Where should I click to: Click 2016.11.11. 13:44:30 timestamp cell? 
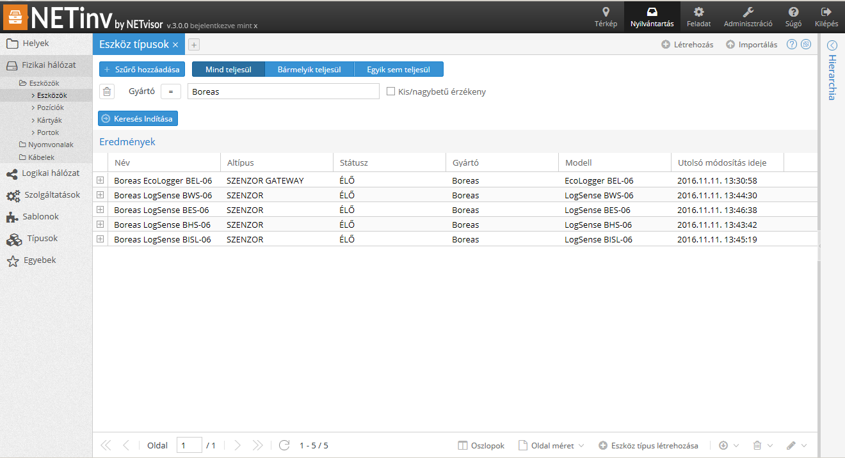click(x=727, y=195)
